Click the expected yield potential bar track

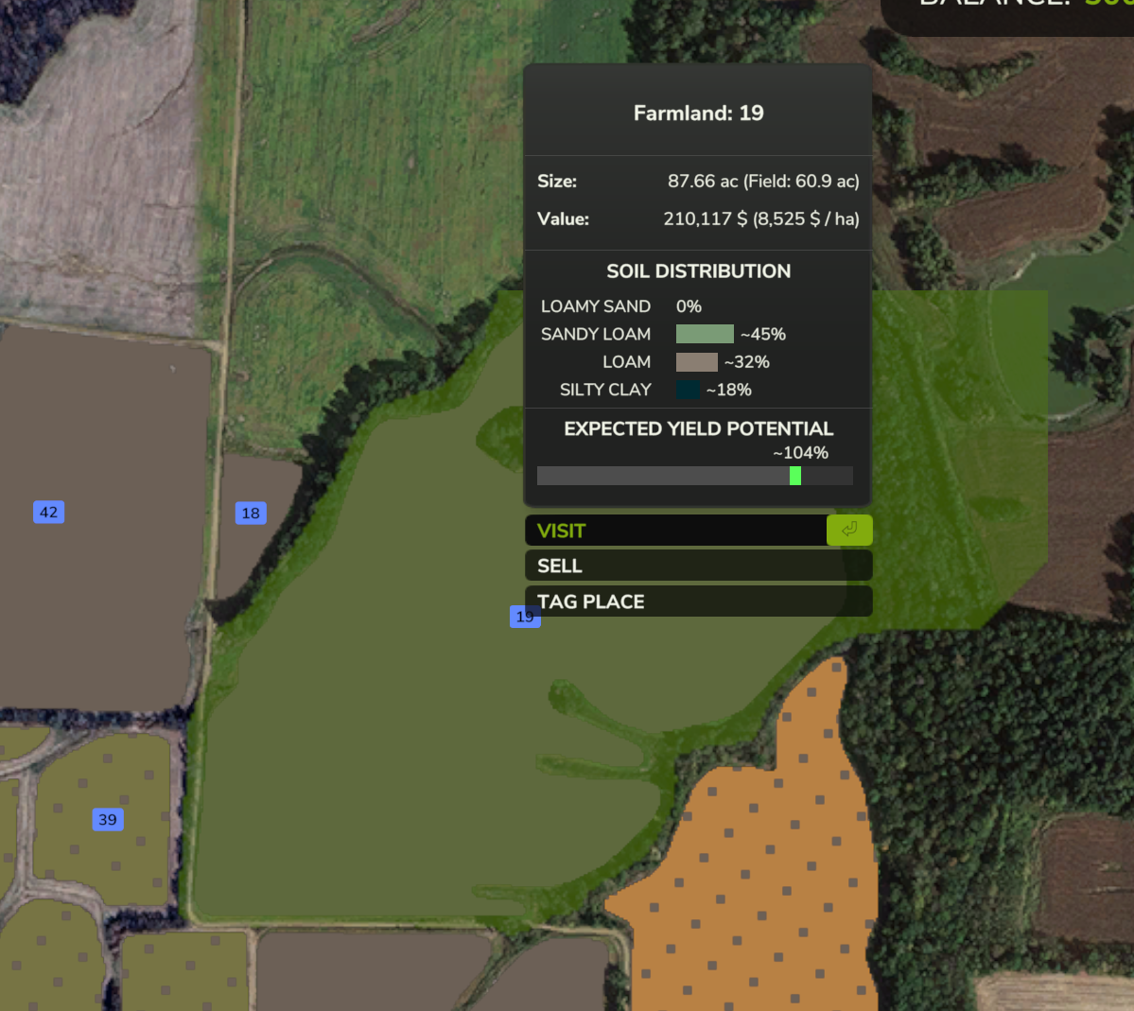[x=662, y=476]
